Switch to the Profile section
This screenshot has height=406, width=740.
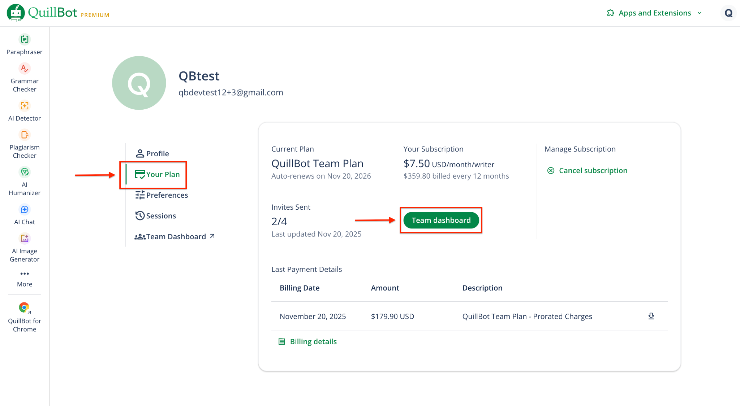point(152,154)
